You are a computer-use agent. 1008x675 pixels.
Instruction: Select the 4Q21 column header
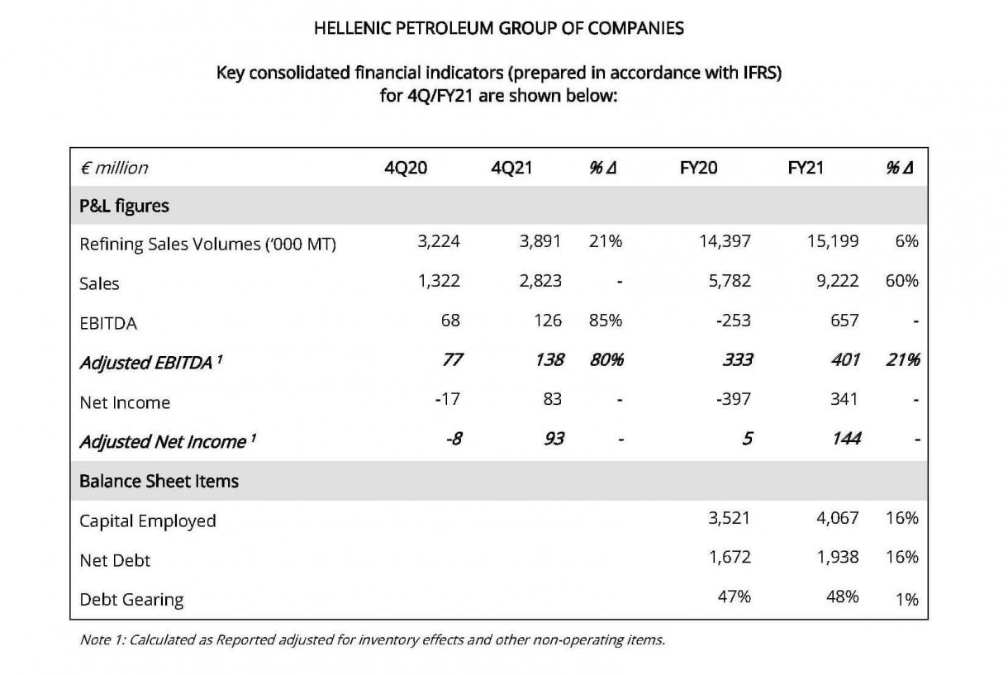511,168
